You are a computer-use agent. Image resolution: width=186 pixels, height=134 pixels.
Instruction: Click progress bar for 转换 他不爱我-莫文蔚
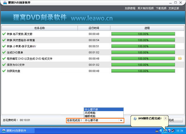pyautogui.click(x=143, y=34)
